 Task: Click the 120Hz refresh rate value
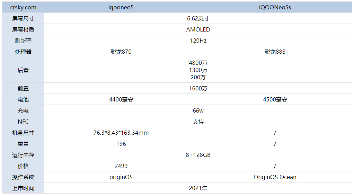click(198, 41)
